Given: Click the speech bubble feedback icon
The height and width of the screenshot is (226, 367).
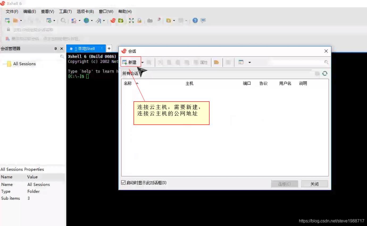Looking at the screenshot, I should 203,20.
